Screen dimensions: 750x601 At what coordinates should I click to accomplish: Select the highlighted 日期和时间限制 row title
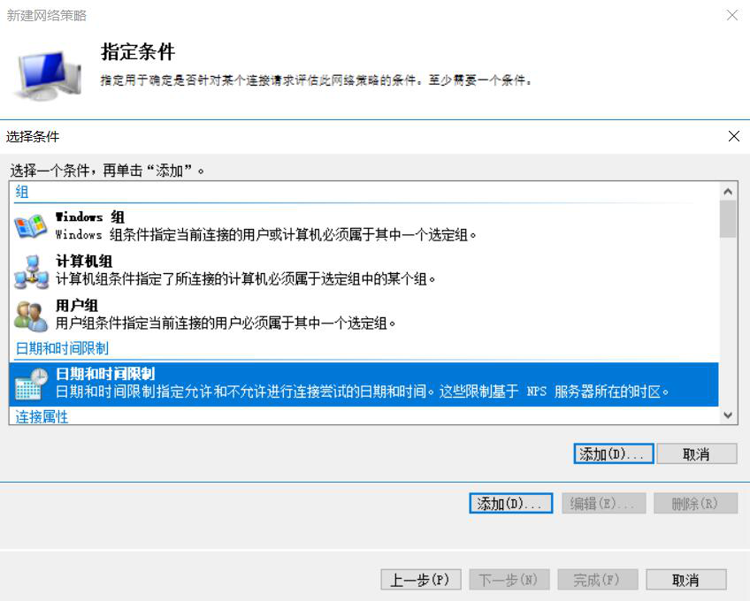point(105,373)
